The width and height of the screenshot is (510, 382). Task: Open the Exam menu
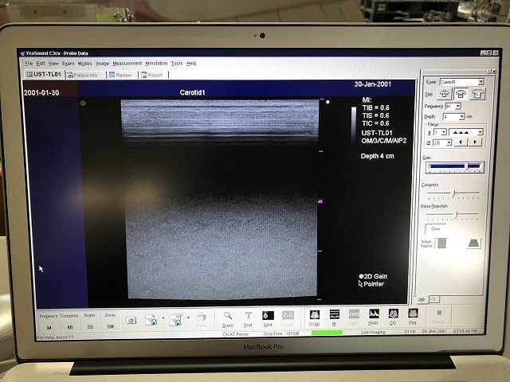coord(69,64)
